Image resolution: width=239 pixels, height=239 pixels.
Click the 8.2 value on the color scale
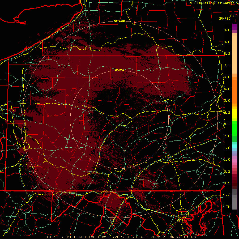(x=227, y=53)
